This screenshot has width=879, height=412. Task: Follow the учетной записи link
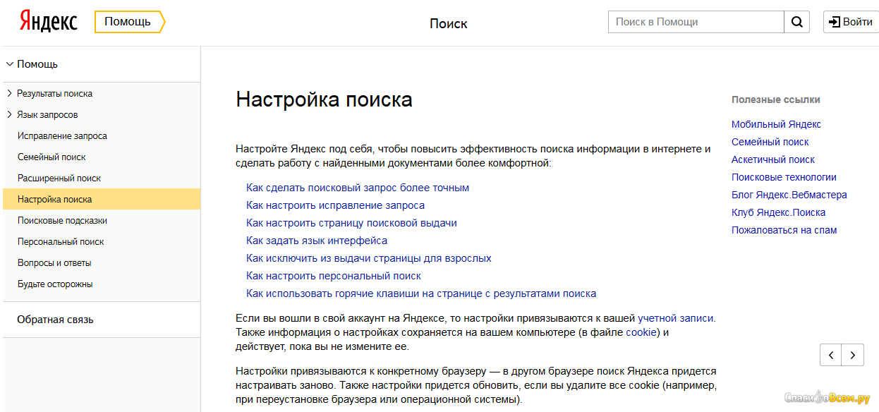pyautogui.click(x=675, y=318)
